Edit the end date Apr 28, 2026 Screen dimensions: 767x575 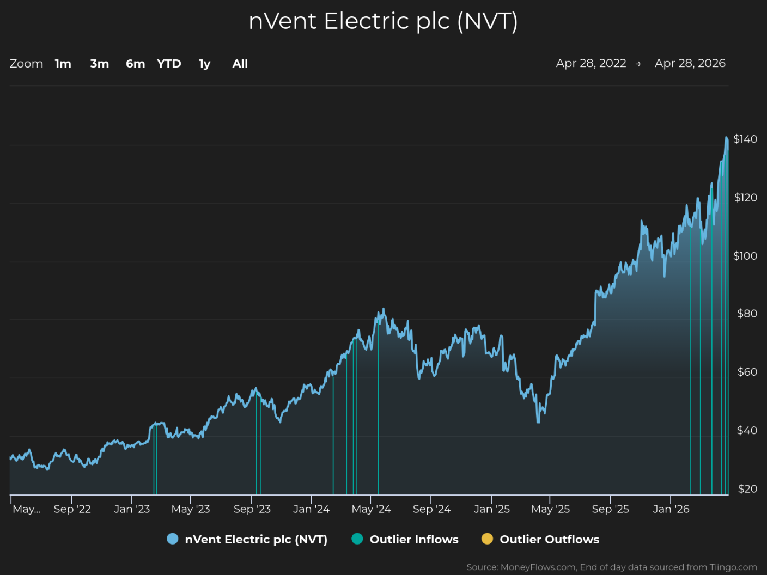coord(690,63)
